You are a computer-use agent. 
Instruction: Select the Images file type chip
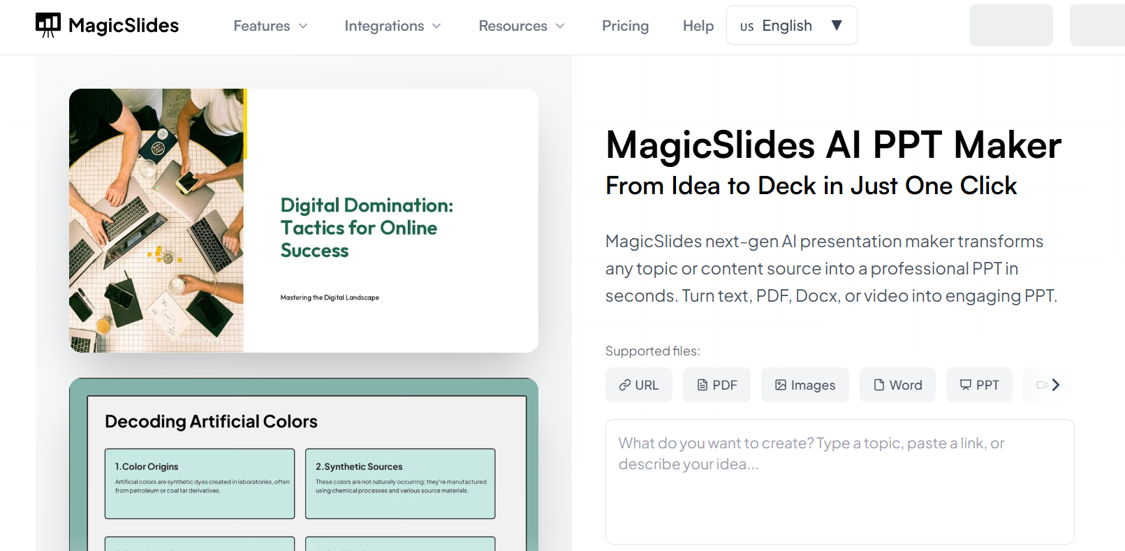click(804, 385)
